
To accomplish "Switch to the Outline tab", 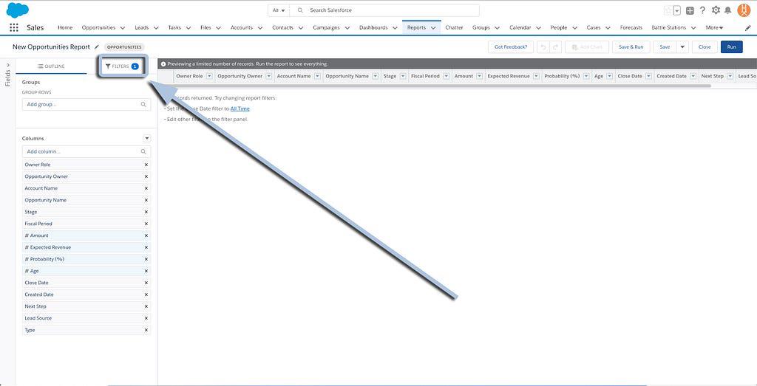I will click(51, 66).
